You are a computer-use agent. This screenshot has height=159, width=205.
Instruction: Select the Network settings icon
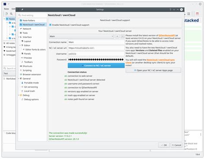coord(21,29)
